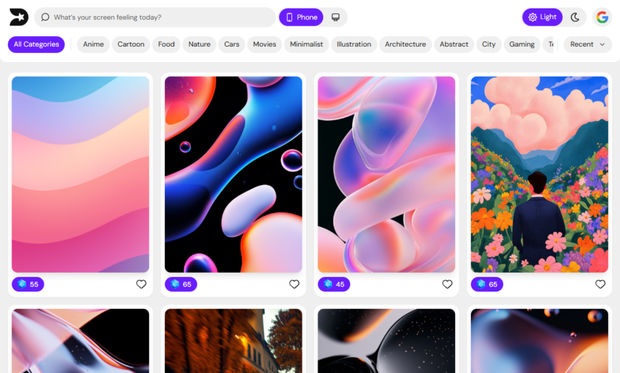Open the blue orange bubble wallpaper
Viewport: 620px width, 373px height.
click(539, 341)
